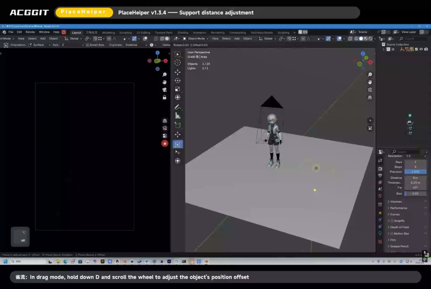Open the Tool properties tab icon

(380, 160)
